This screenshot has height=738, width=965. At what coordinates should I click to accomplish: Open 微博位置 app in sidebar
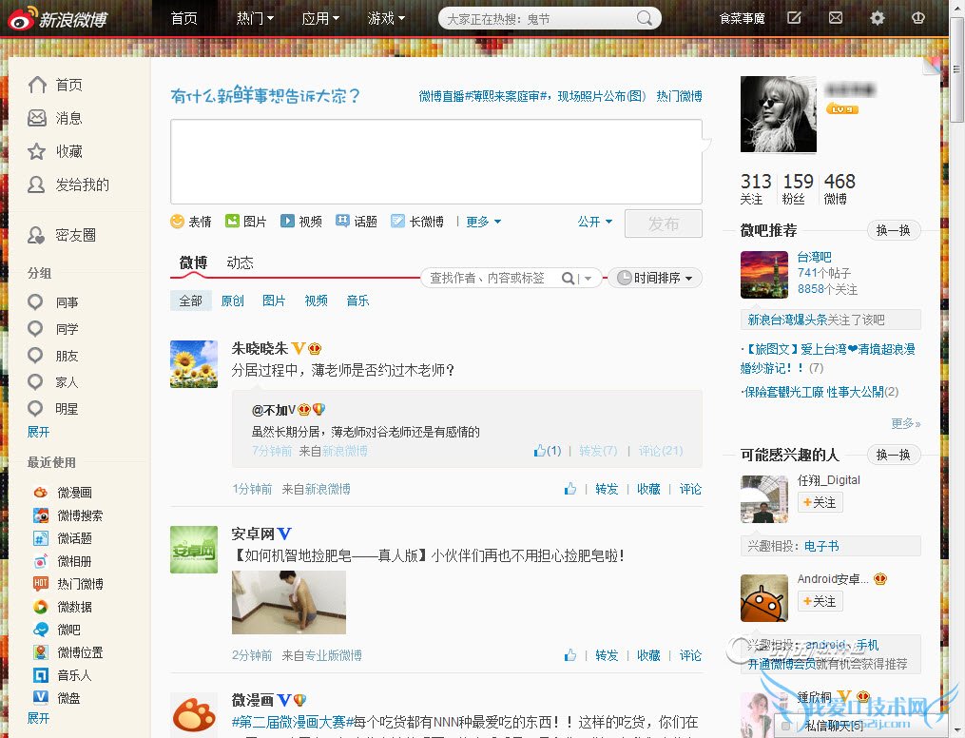click(x=68, y=651)
